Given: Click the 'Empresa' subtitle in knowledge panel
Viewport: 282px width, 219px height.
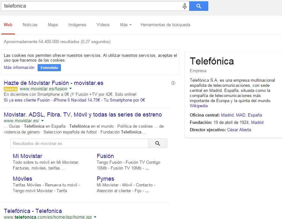Looking at the screenshot, I should coord(198,71).
